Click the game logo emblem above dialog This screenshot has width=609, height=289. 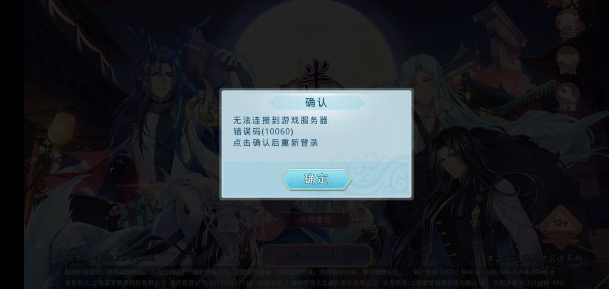pyautogui.click(x=315, y=75)
